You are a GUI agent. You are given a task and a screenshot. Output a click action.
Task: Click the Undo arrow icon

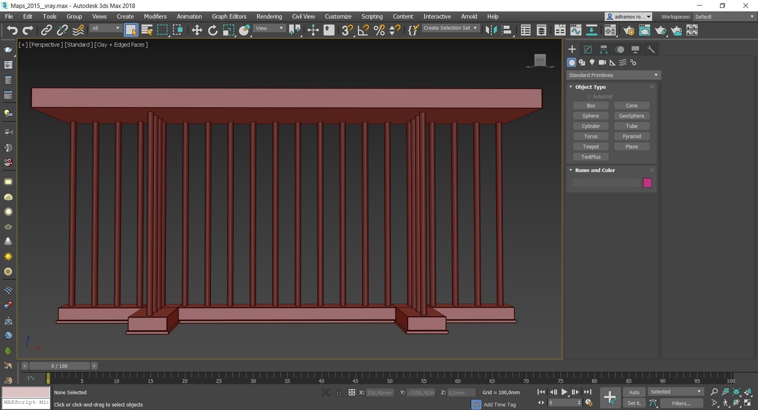pyautogui.click(x=12, y=30)
